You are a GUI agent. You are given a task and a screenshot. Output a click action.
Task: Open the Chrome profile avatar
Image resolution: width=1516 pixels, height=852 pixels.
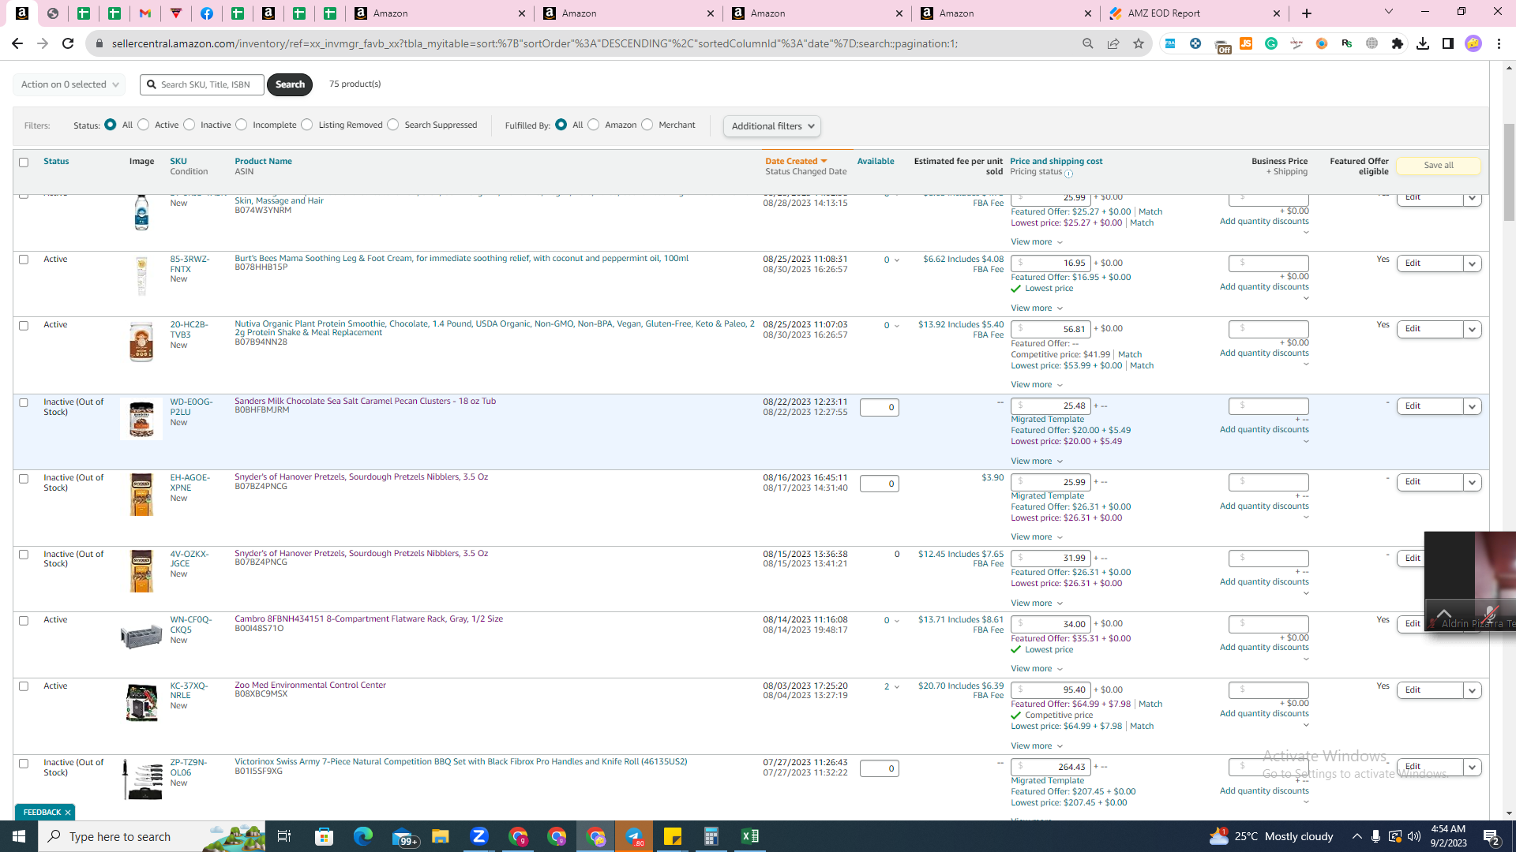[1473, 43]
